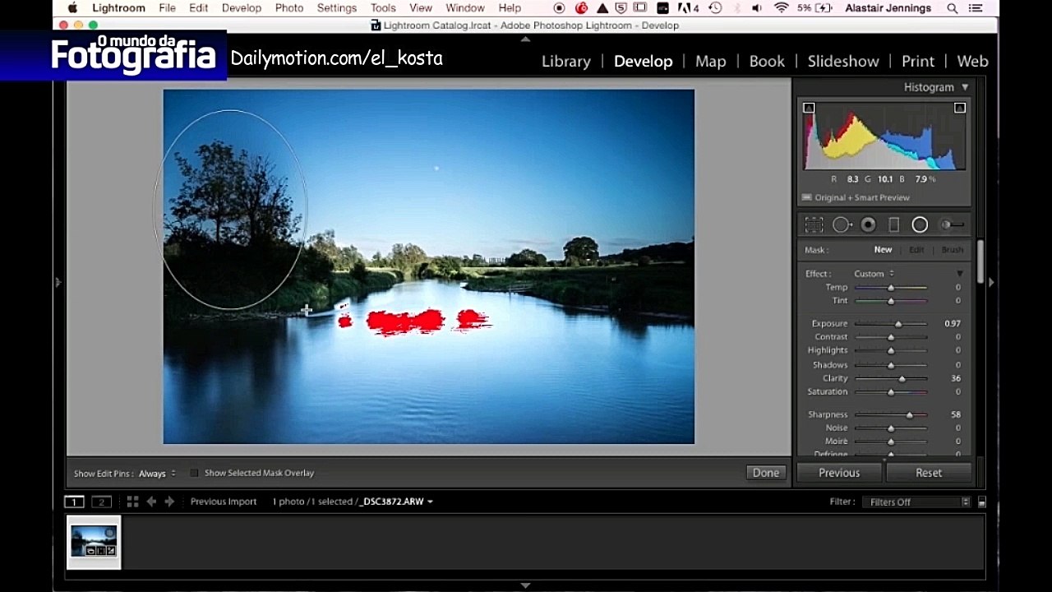
Task: Expand the left panel arrow
Action: (x=58, y=282)
